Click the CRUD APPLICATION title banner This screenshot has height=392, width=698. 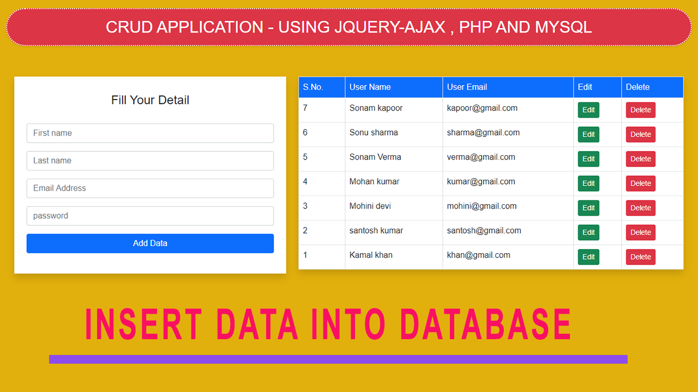click(349, 27)
